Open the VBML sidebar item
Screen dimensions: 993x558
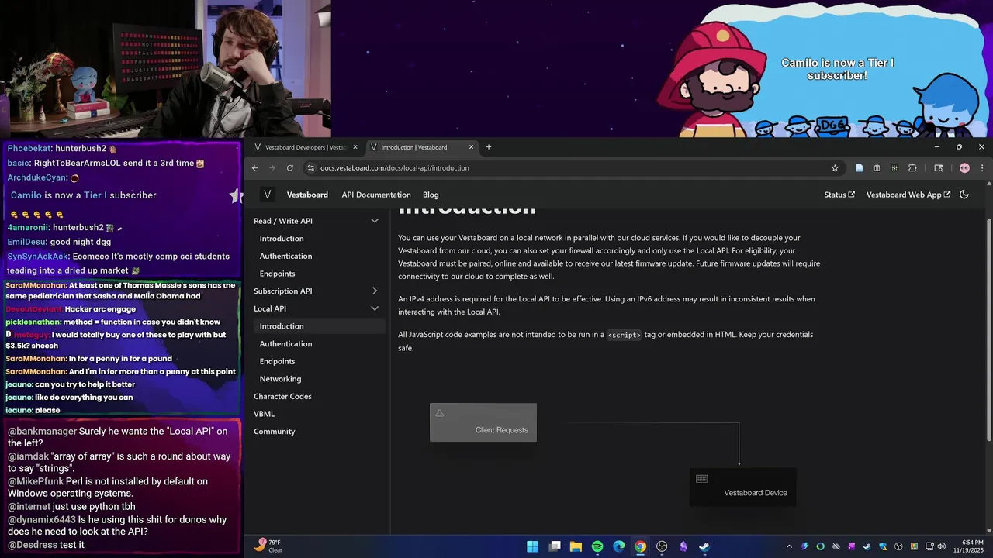264,414
